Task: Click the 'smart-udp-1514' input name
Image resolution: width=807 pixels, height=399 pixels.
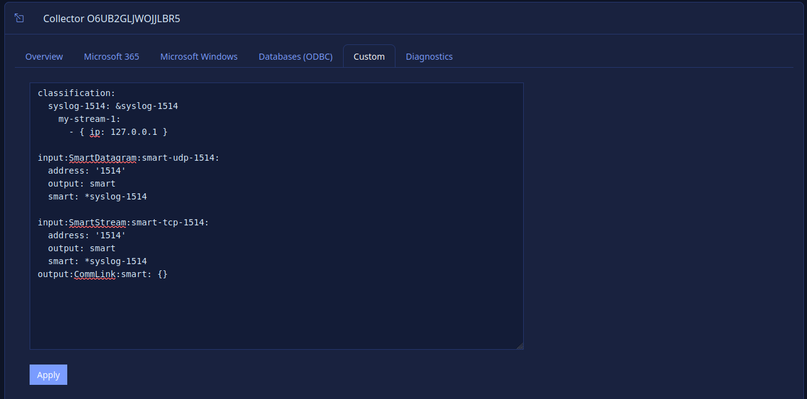Action: (178, 158)
